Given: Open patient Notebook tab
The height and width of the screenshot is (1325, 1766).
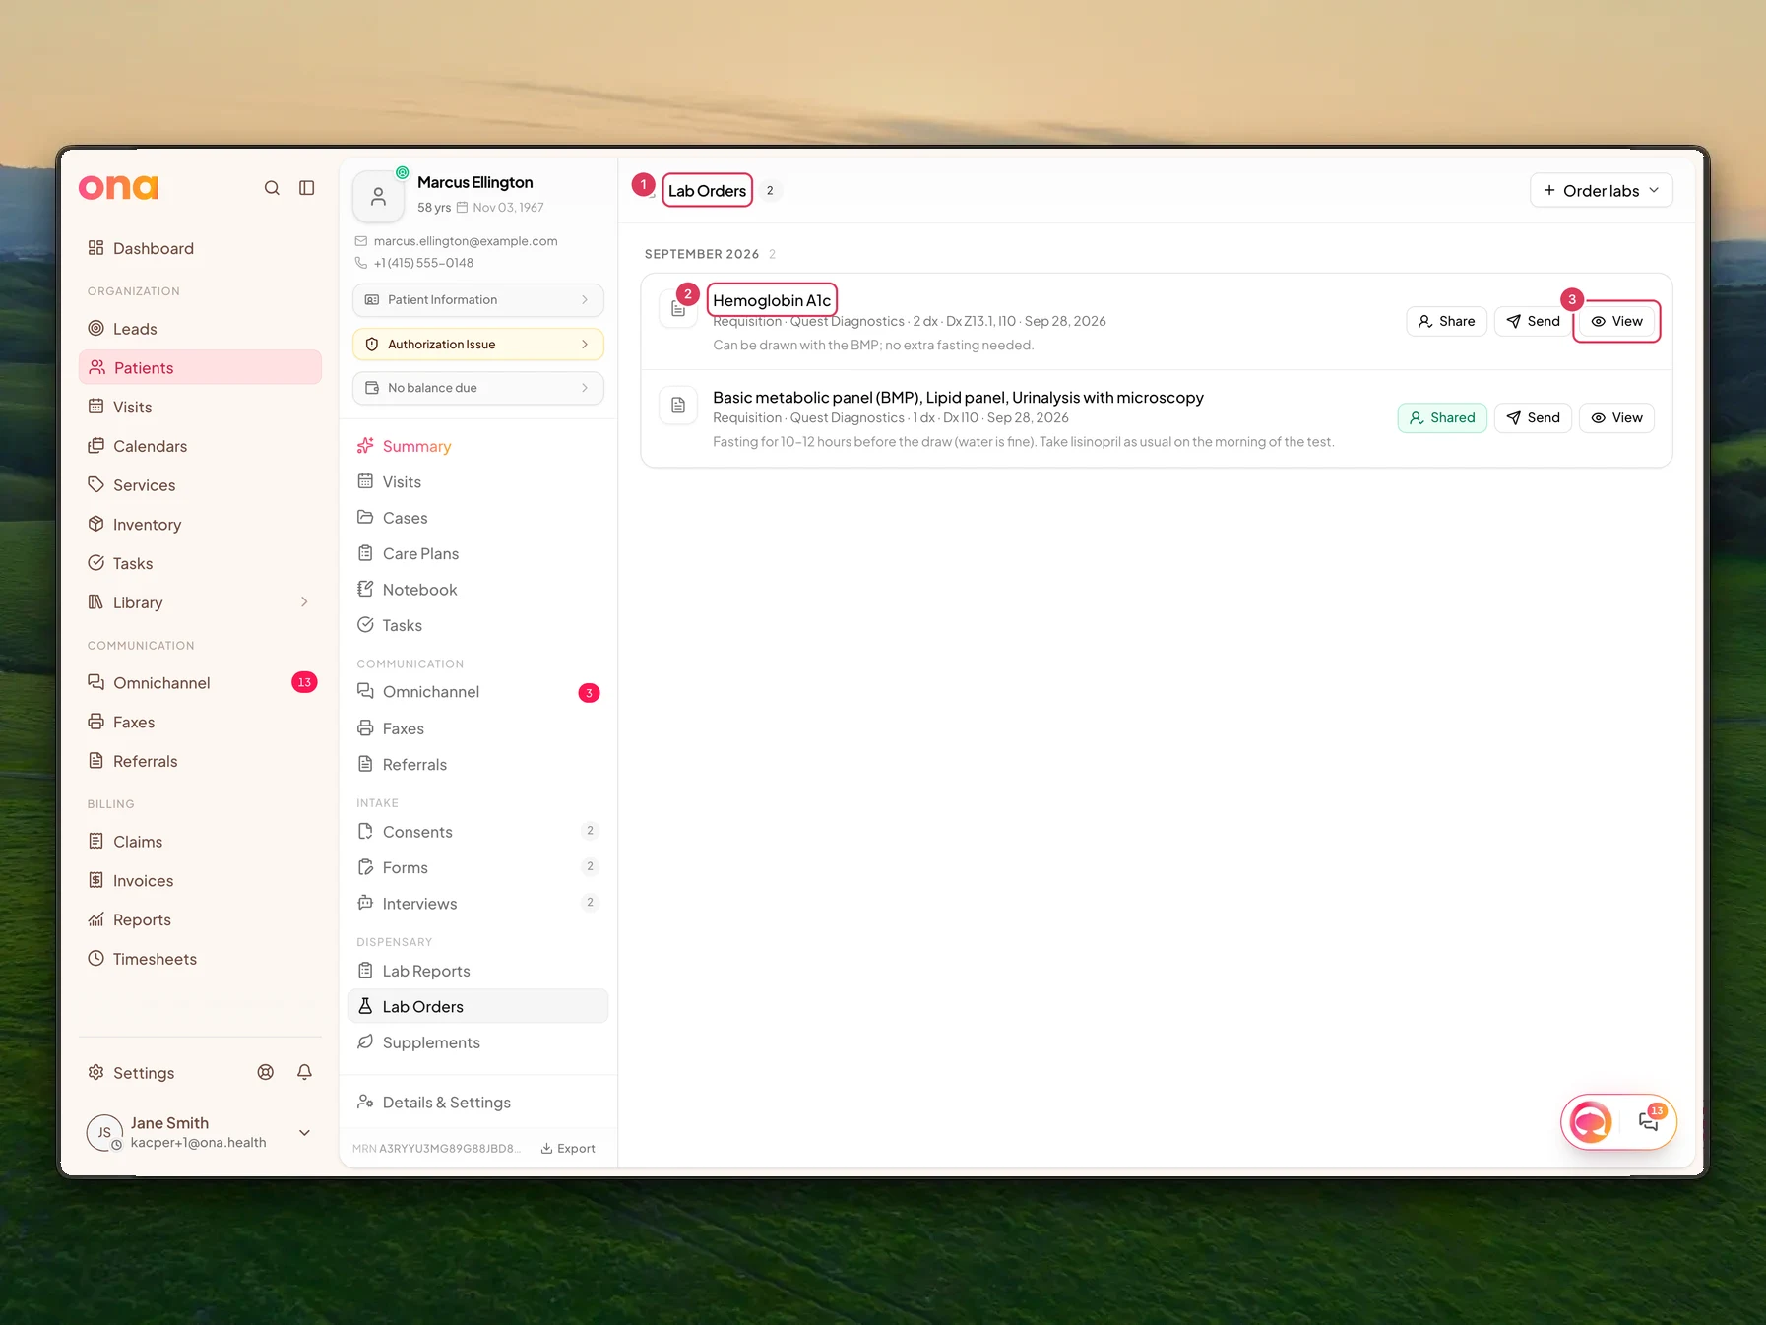Looking at the screenshot, I should (x=478, y=590).
